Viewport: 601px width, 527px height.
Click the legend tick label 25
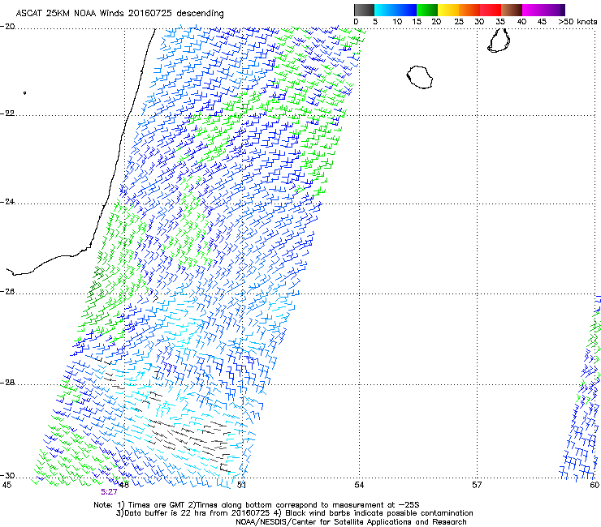459,22
